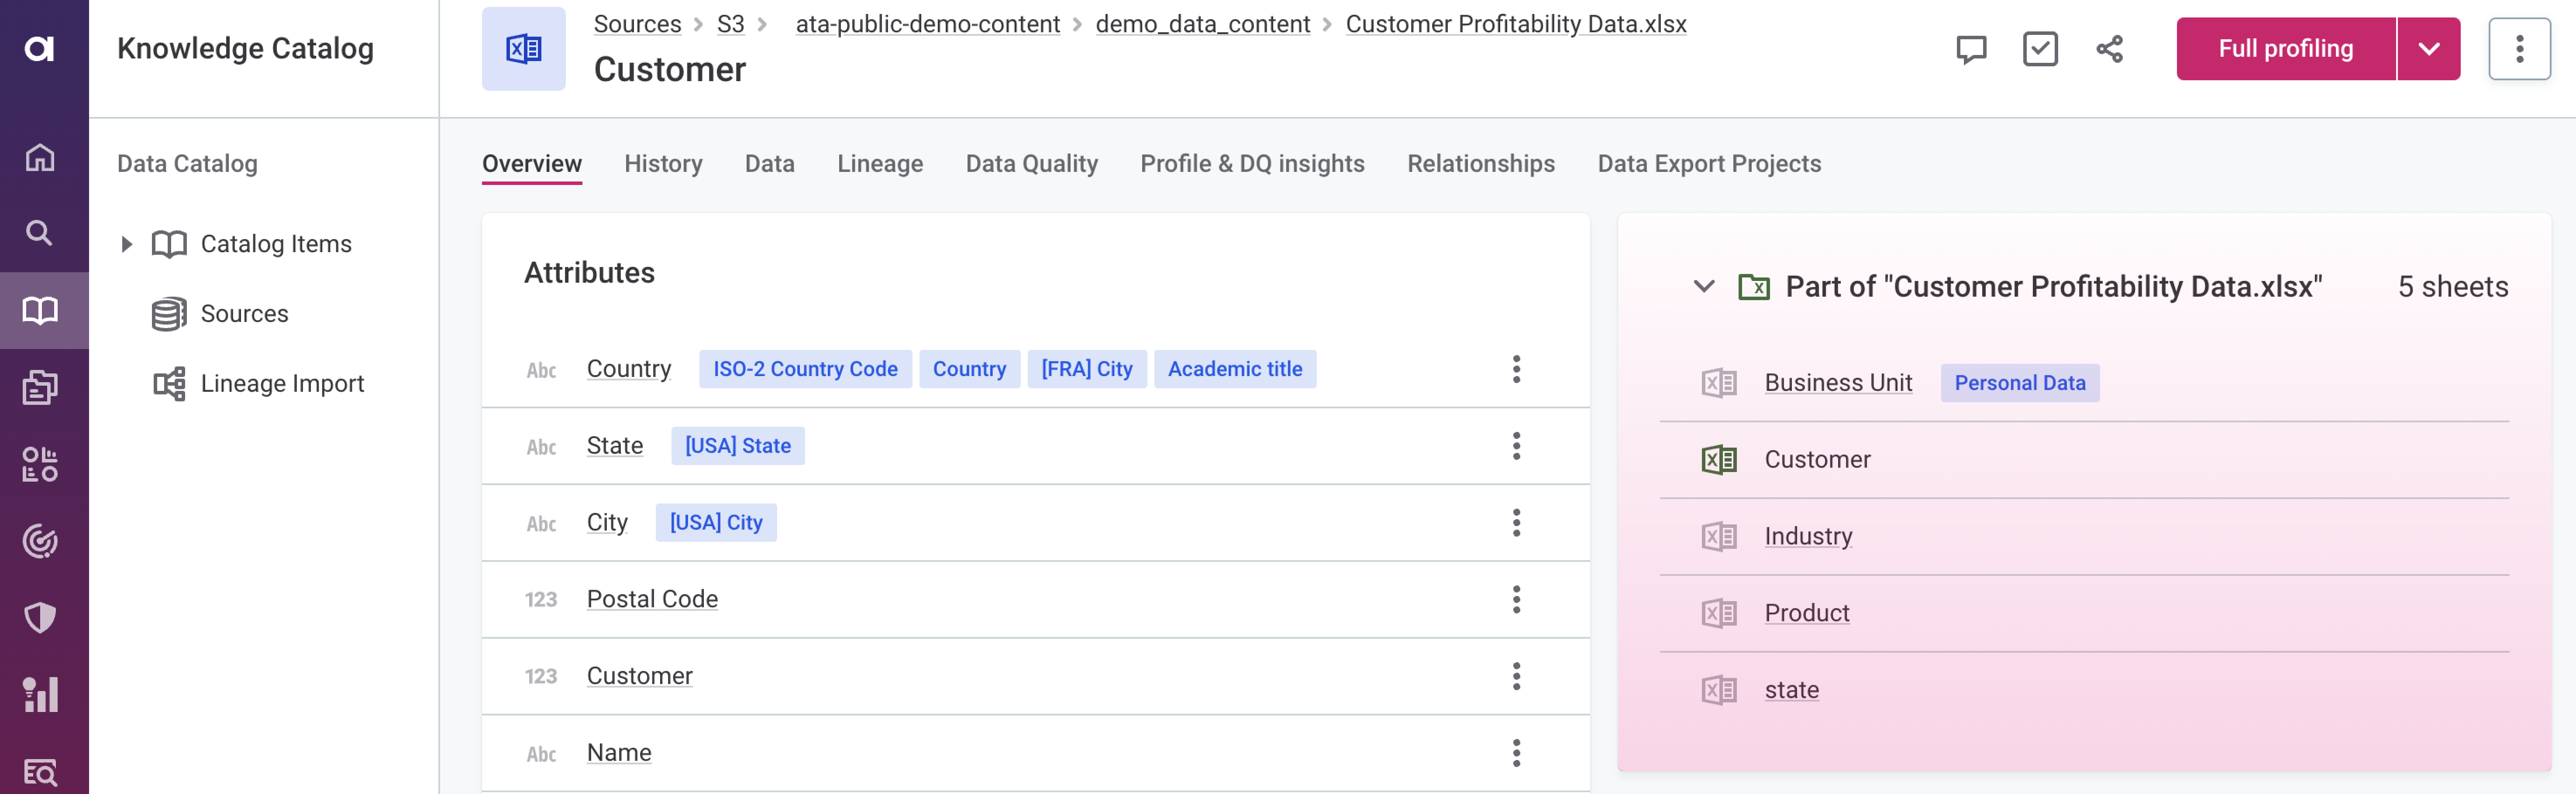Image resolution: width=2576 pixels, height=794 pixels.
Task: Collapse the Part of Customer Profitability Data section
Action: [x=1703, y=287]
